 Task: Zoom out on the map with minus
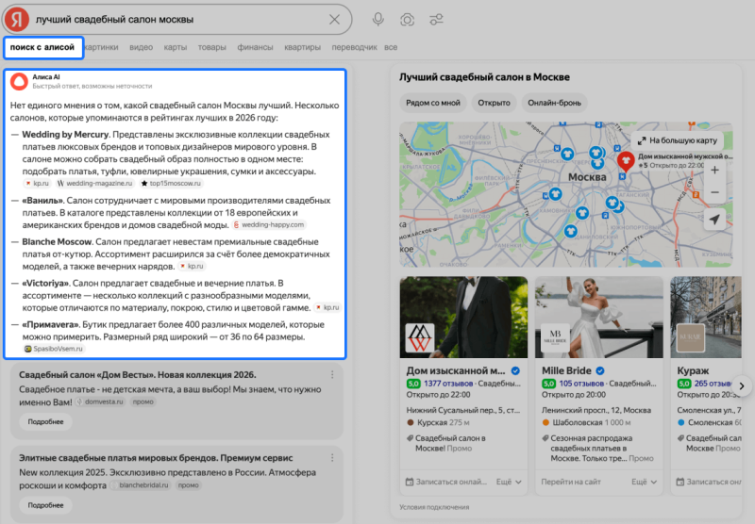pos(714,192)
